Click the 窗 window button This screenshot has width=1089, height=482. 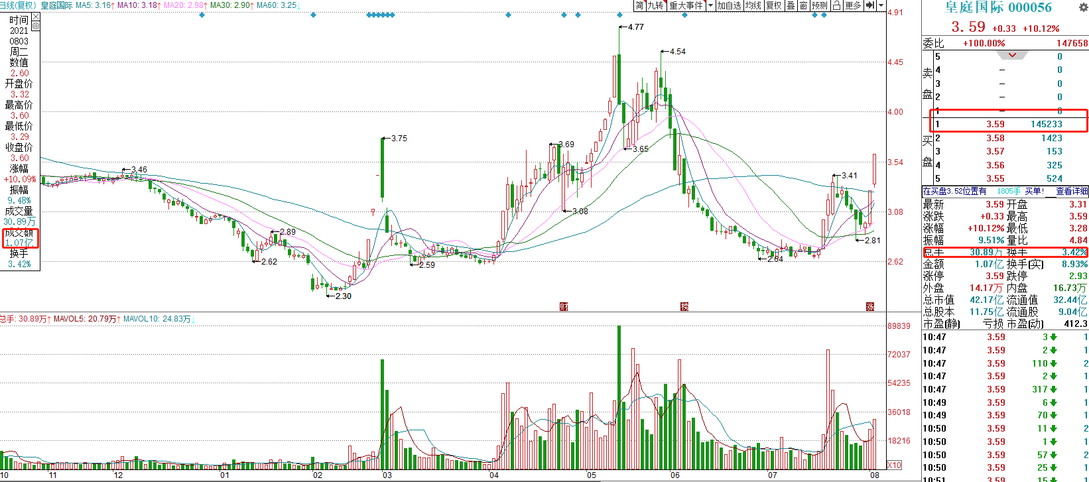(x=803, y=5)
